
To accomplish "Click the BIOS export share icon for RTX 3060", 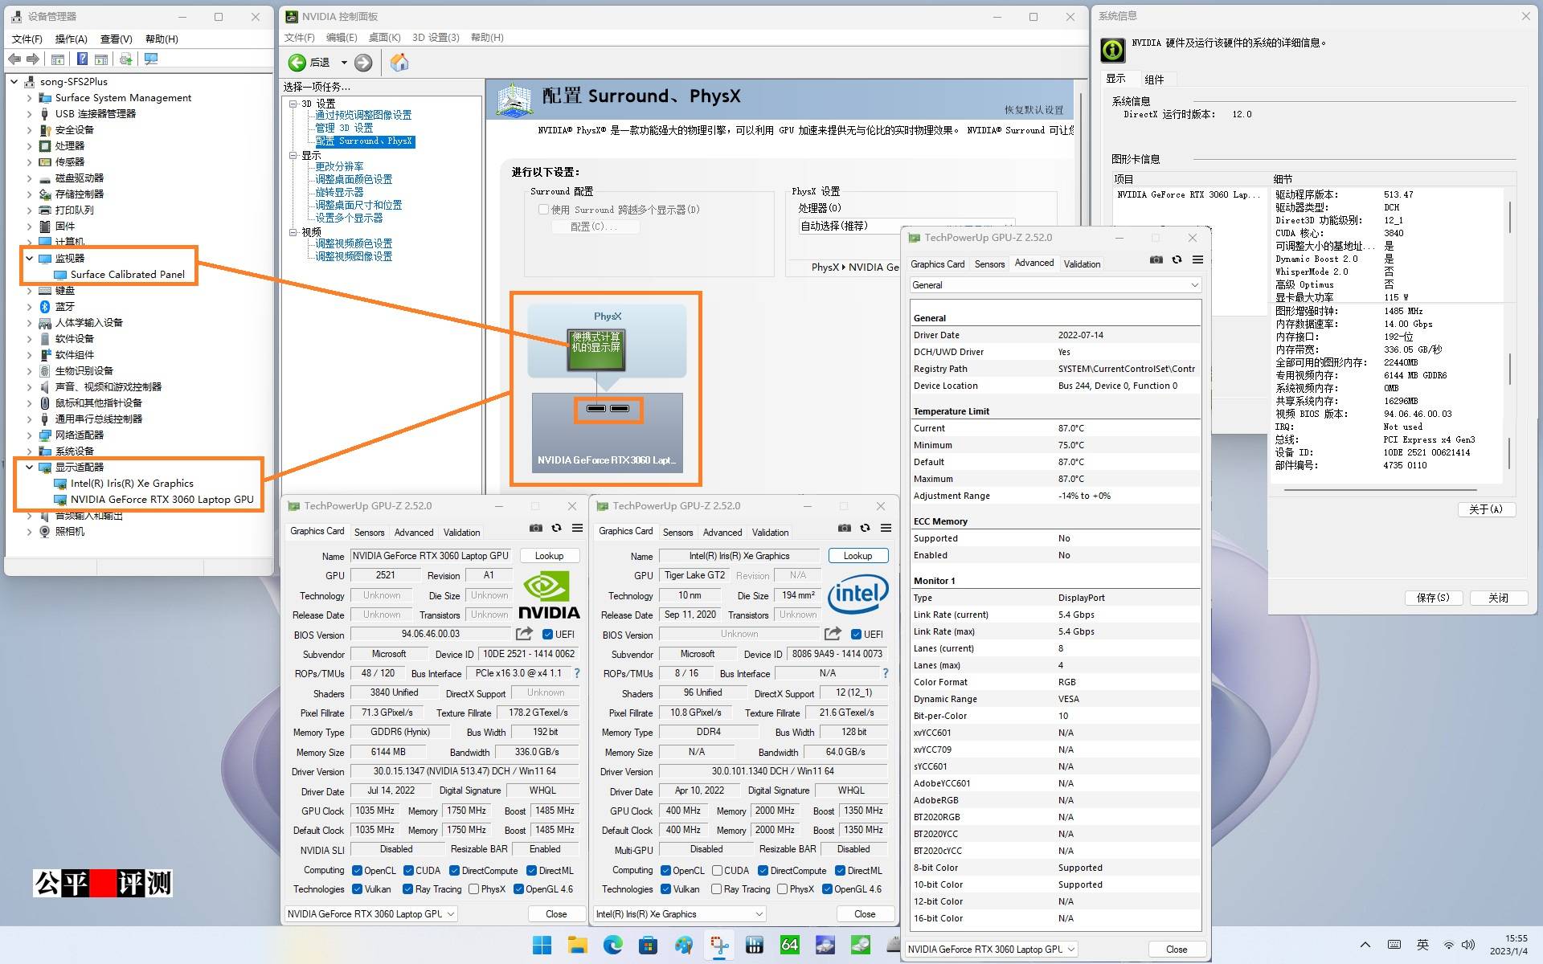I will coord(524,634).
